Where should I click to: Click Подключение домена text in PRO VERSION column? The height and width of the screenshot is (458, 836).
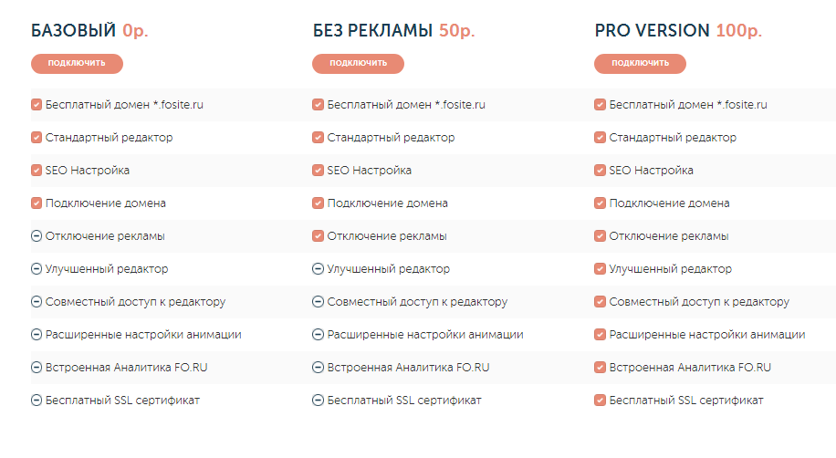point(669,203)
